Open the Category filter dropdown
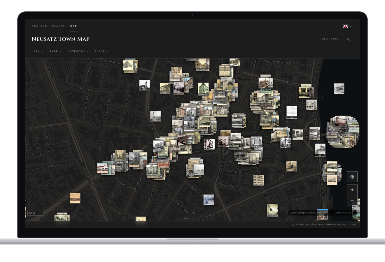Image resolution: width=385 pixels, height=262 pixels. click(78, 51)
